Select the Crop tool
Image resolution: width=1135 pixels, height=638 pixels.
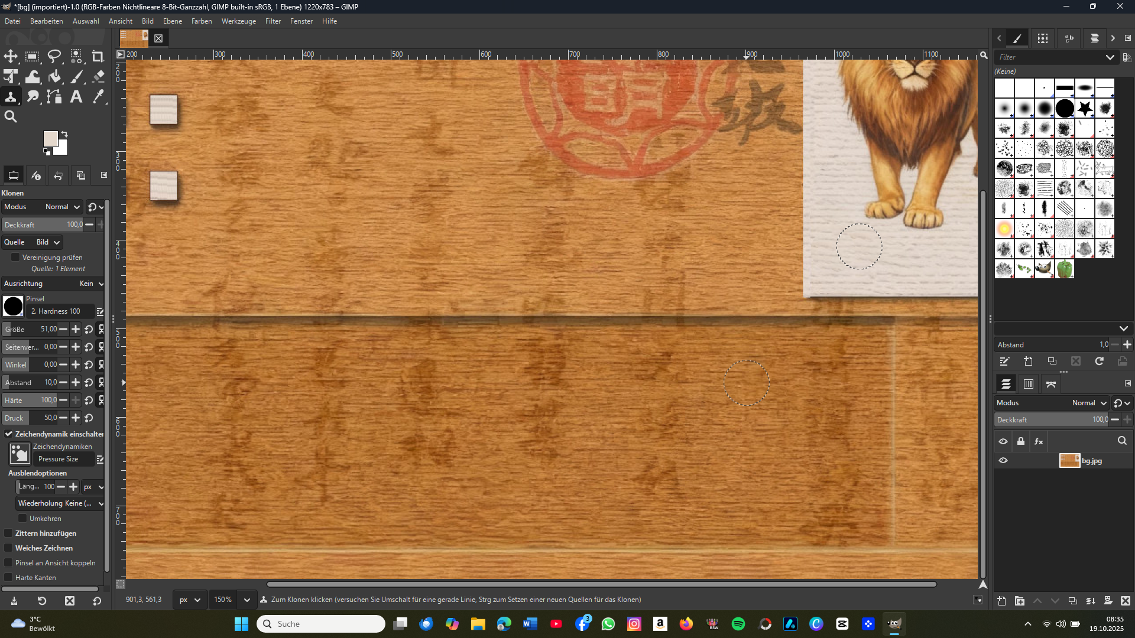(x=98, y=57)
